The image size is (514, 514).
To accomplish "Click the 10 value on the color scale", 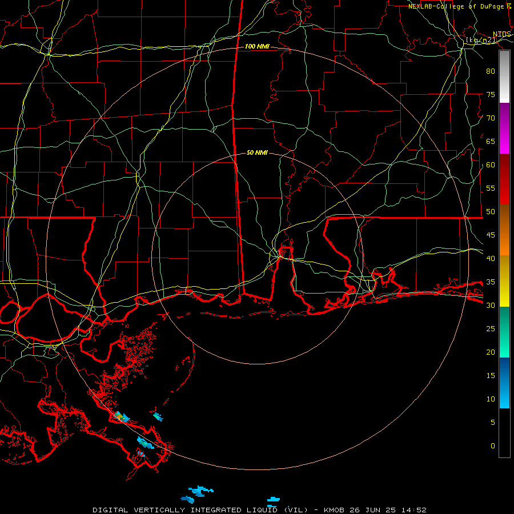I will 491,399.
